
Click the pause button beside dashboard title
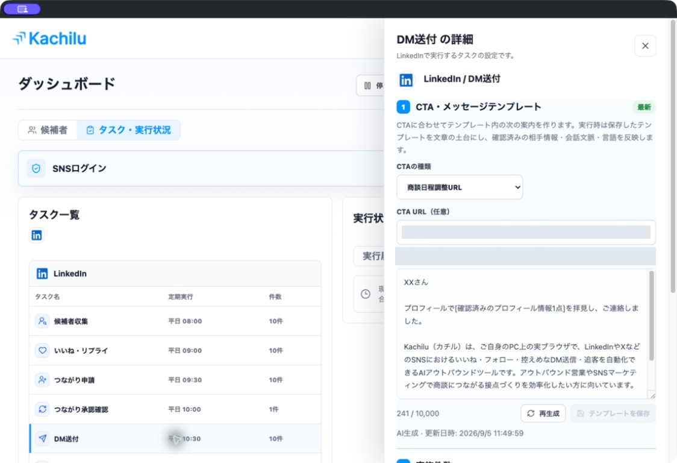click(370, 86)
